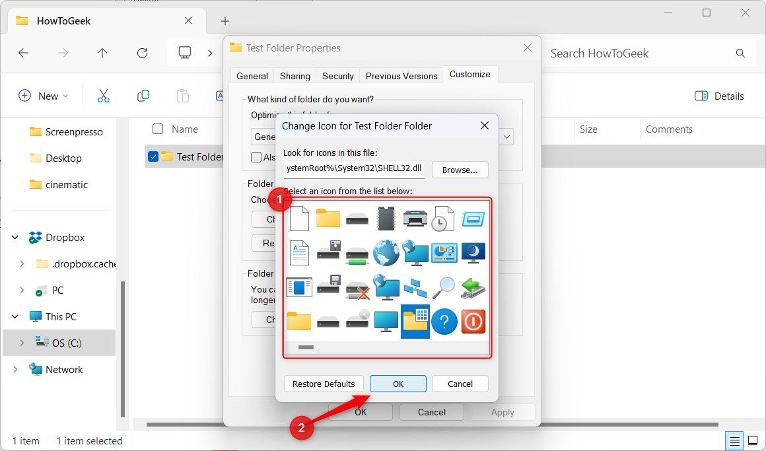
Task: Collapse the This PC tree node
Action: 15,317
